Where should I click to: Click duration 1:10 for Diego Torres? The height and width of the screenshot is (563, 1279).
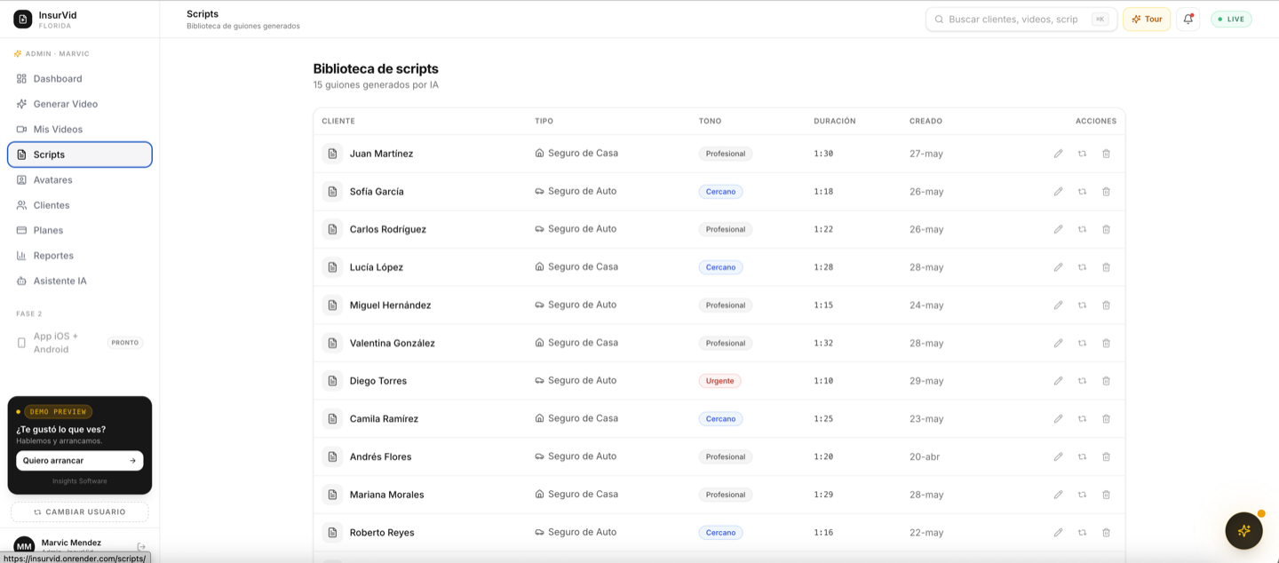tap(823, 381)
